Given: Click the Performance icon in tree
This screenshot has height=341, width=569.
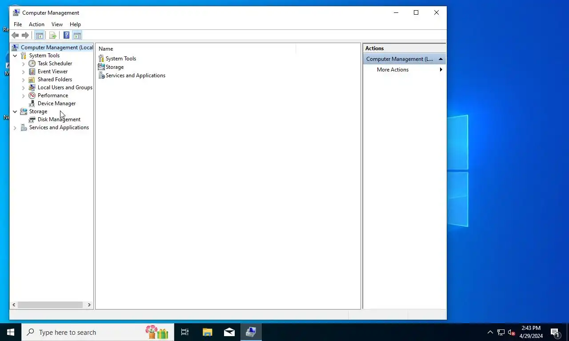Looking at the screenshot, I should pos(32,95).
